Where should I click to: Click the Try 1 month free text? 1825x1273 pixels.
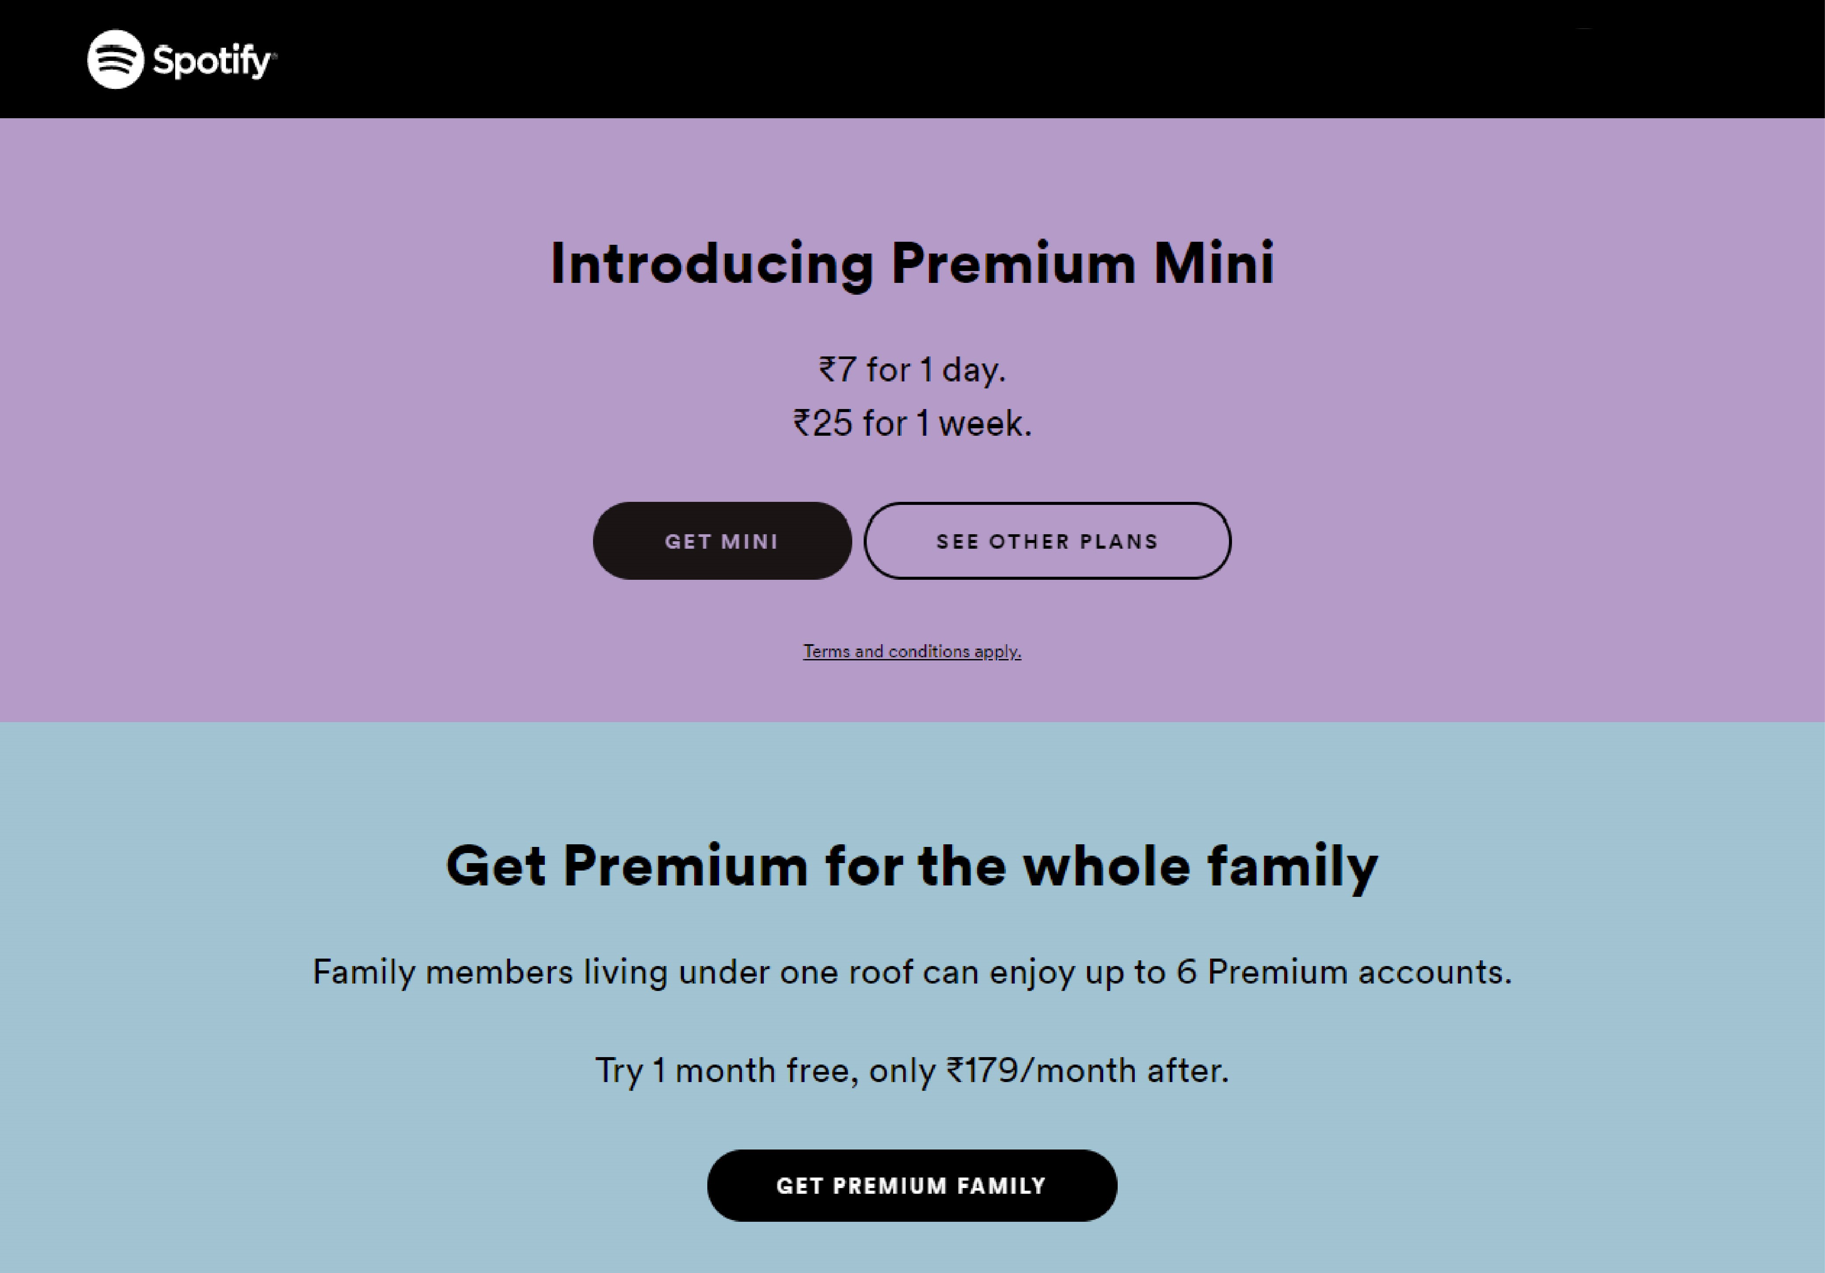click(913, 1071)
